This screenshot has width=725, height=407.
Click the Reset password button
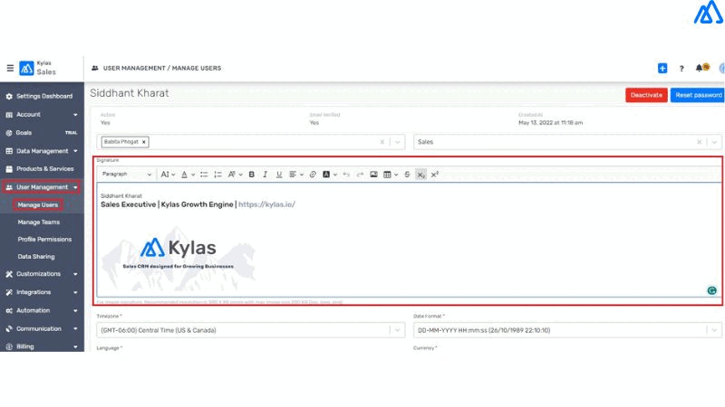(x=697, y=95)
